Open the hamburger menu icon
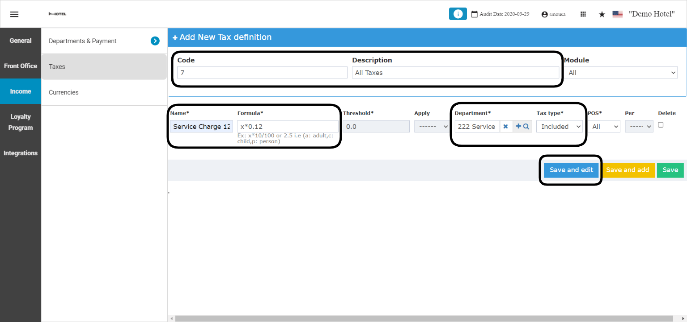Viewport: 687px width, 322px height. coord(14,14)
